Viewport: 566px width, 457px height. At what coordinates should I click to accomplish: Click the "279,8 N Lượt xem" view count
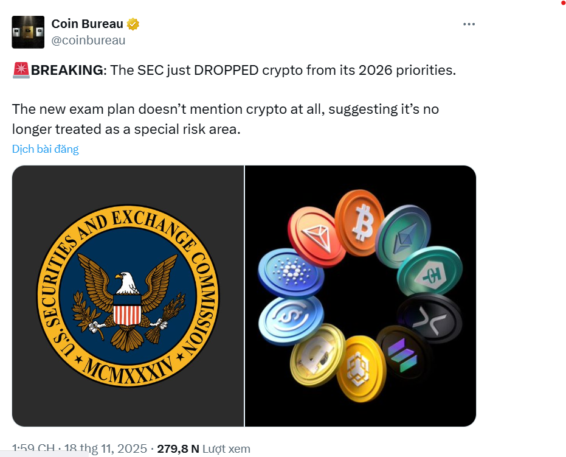pos(204,449)
